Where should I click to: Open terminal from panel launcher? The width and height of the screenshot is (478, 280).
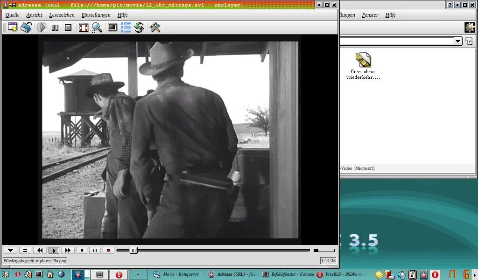(39, 274)
